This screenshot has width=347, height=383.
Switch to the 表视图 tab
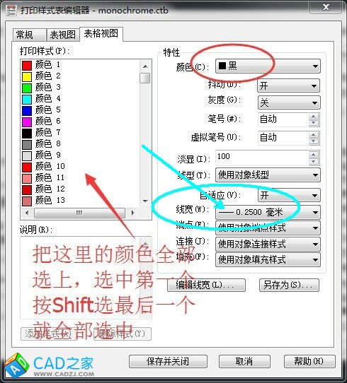[63, 35]
